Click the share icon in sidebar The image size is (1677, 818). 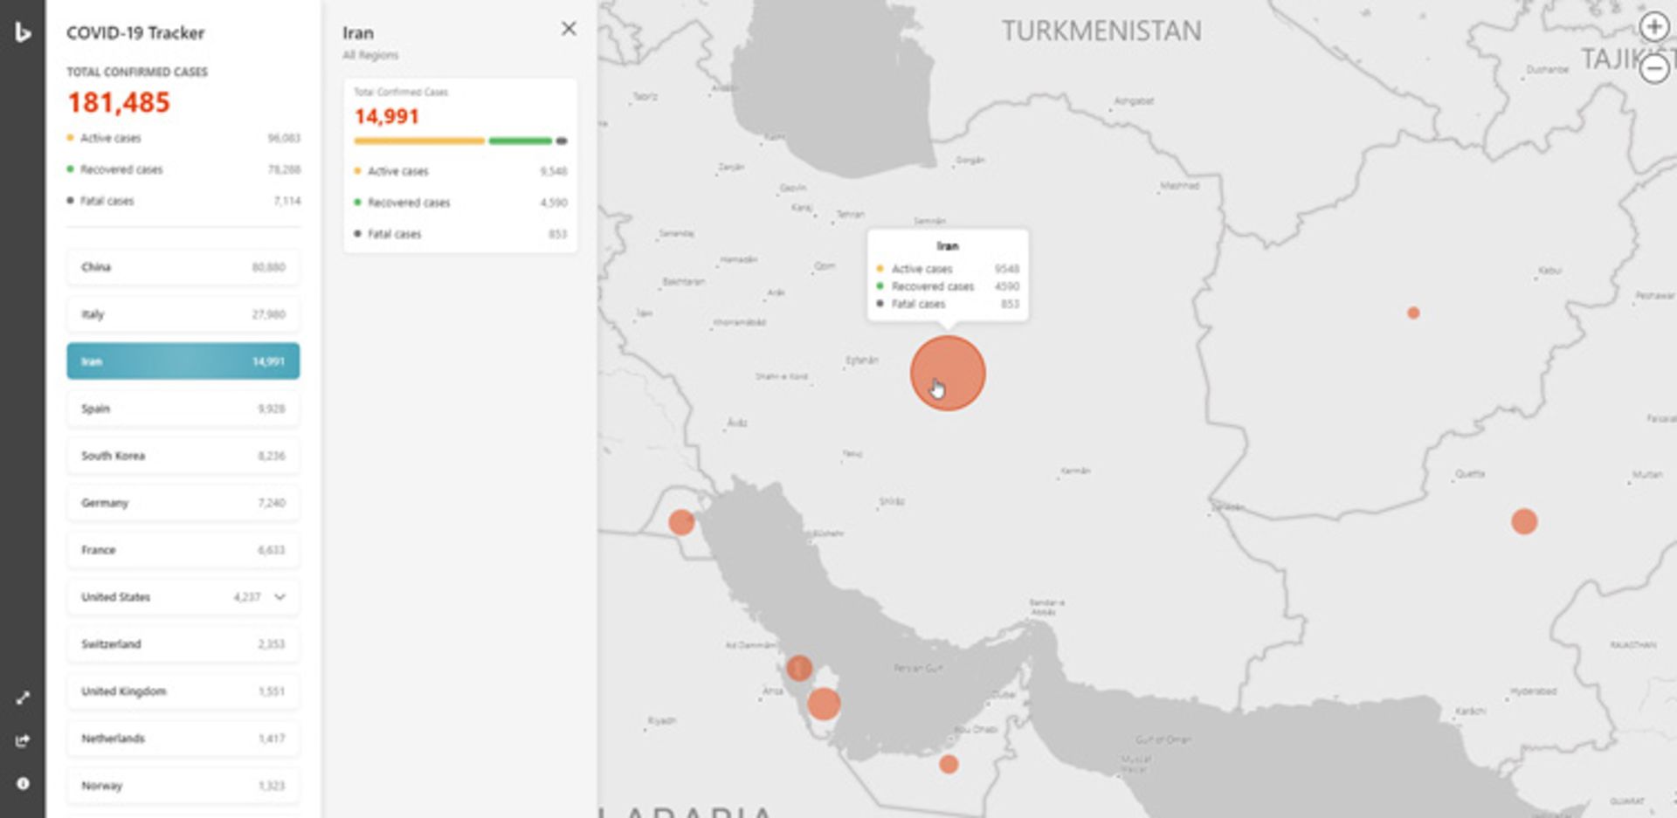[23, 740]
